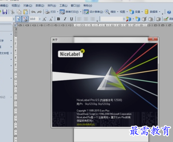Open the 数据库 database icon
This screenshot has width=173, height=142.
(x=151, y=12)
